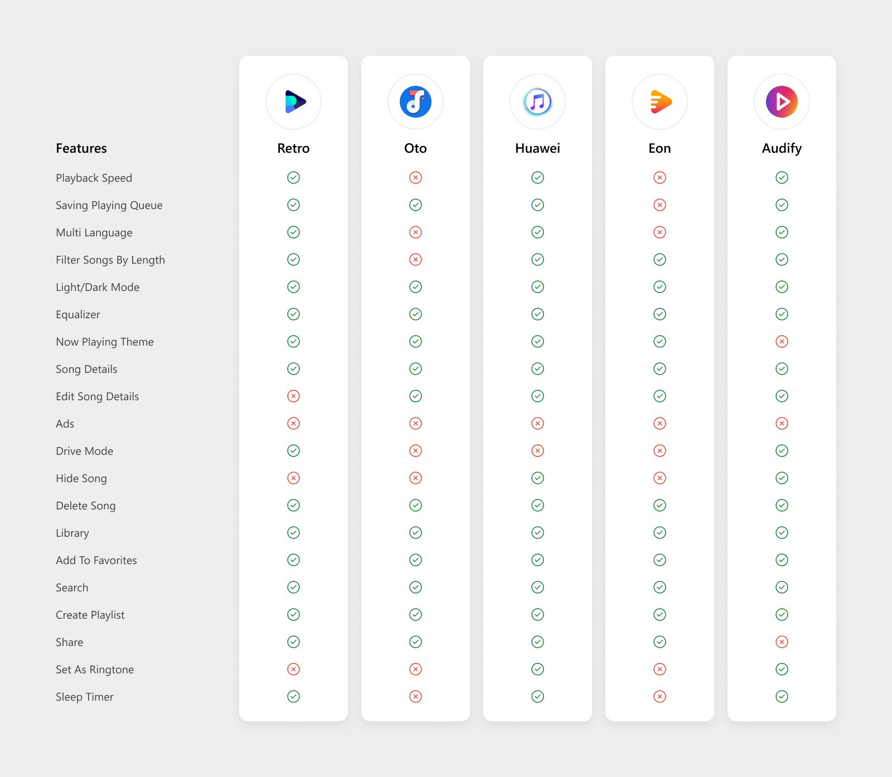Click Eon's Saving Playing Queue cross icon
The image size is (892, 777).
pos(660,205)
